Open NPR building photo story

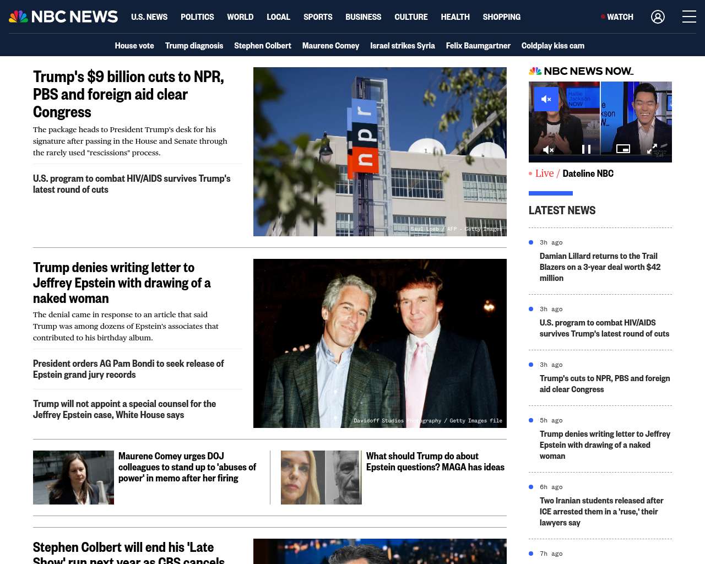tap(380, 151)
